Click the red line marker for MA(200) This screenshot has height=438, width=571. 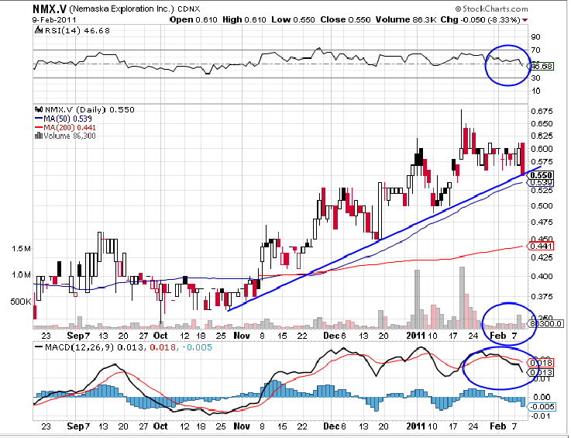[x=39, y=128]
